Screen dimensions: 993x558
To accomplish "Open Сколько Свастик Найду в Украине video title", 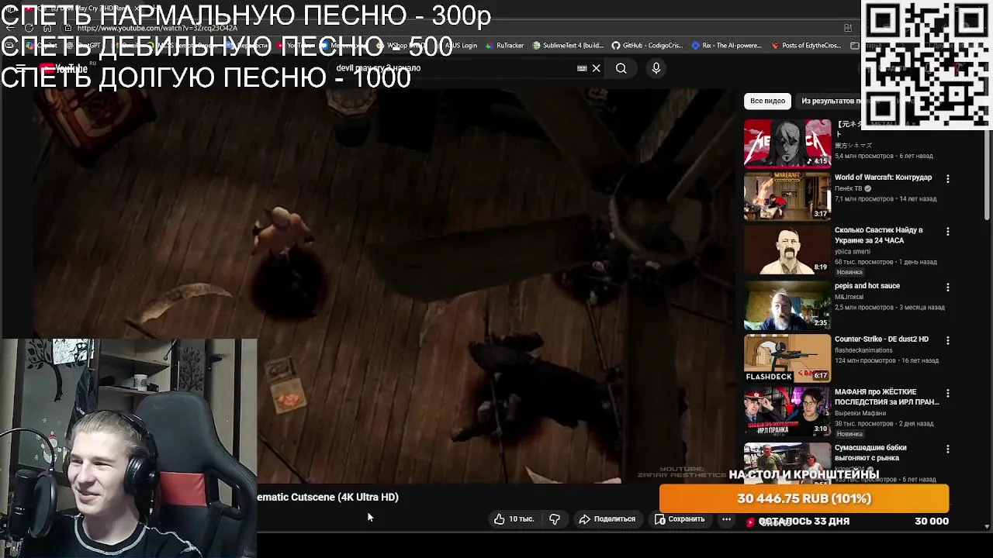I will (878, 235).
